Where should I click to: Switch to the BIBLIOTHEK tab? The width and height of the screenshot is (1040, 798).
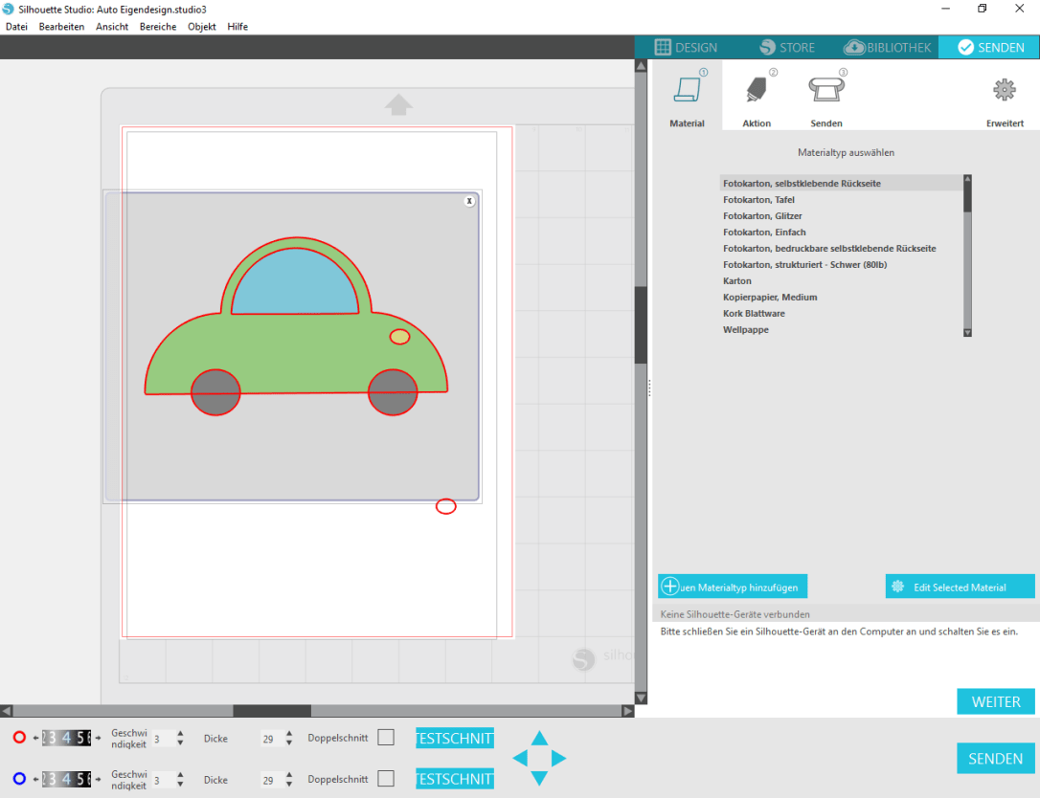(887, 47)
